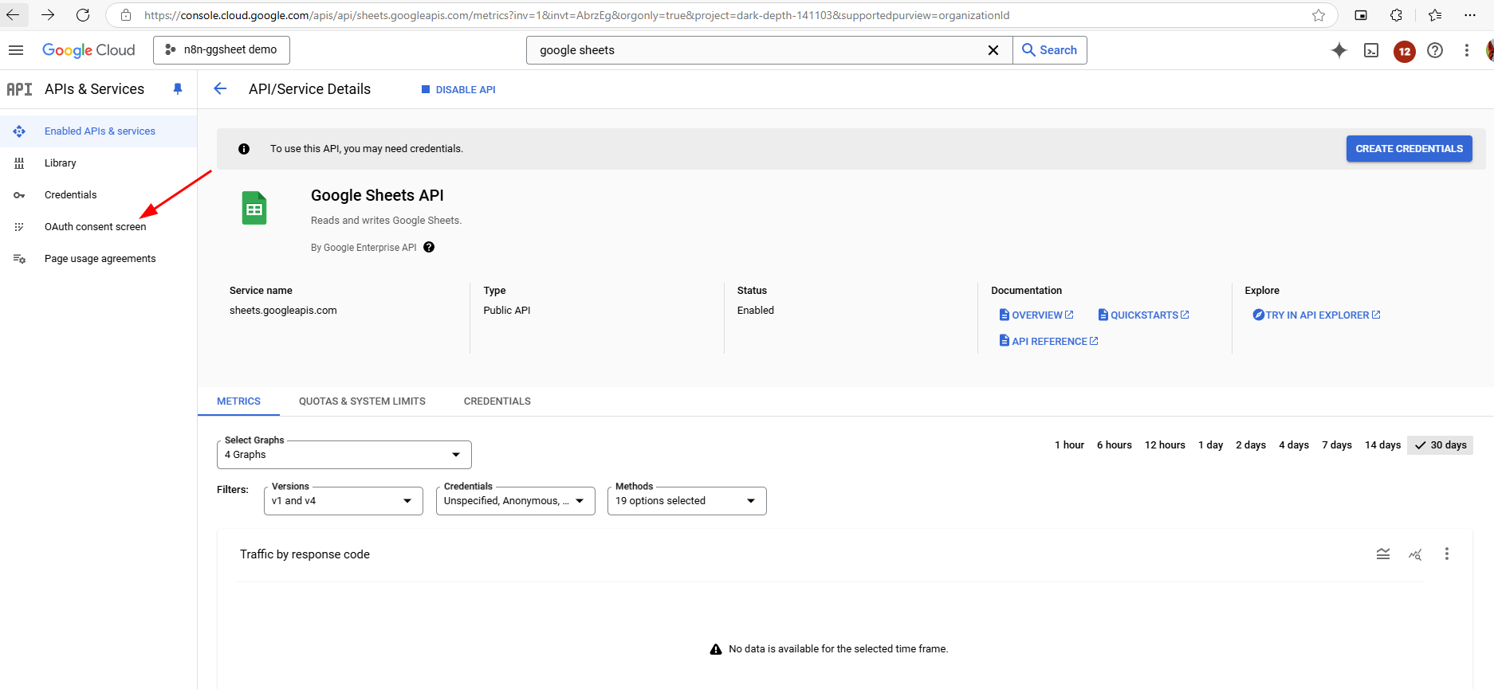Clear the search box text

(993, 50)
